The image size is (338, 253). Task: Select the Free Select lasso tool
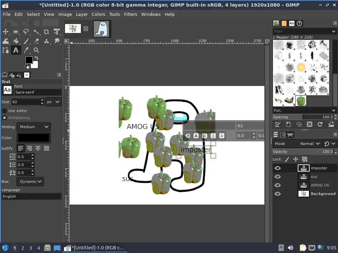click(x=26, y=32)
